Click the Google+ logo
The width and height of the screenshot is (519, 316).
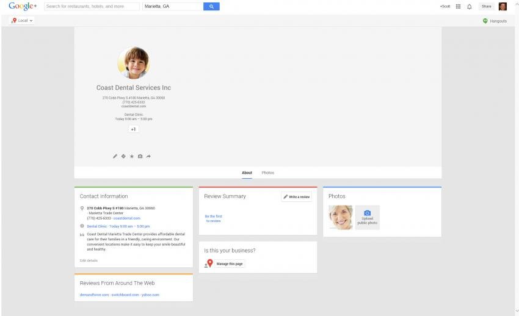pyautogui.click(x=23, y=6)
